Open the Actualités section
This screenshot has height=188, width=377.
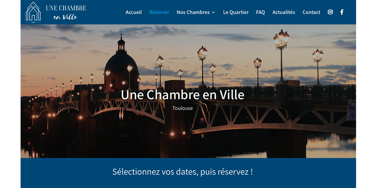(x=284, y=12)
